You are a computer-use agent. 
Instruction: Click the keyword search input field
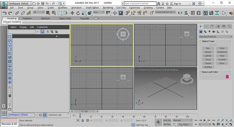(140, 4)
